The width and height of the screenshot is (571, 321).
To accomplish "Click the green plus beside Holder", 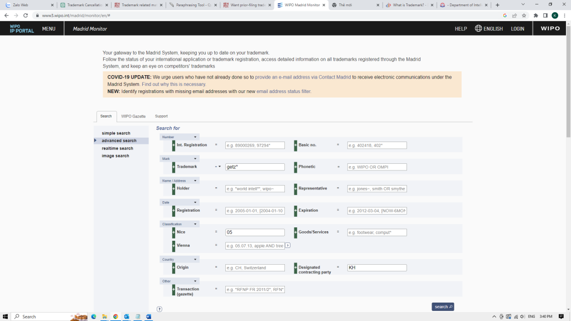I will (x=173, y=188).
